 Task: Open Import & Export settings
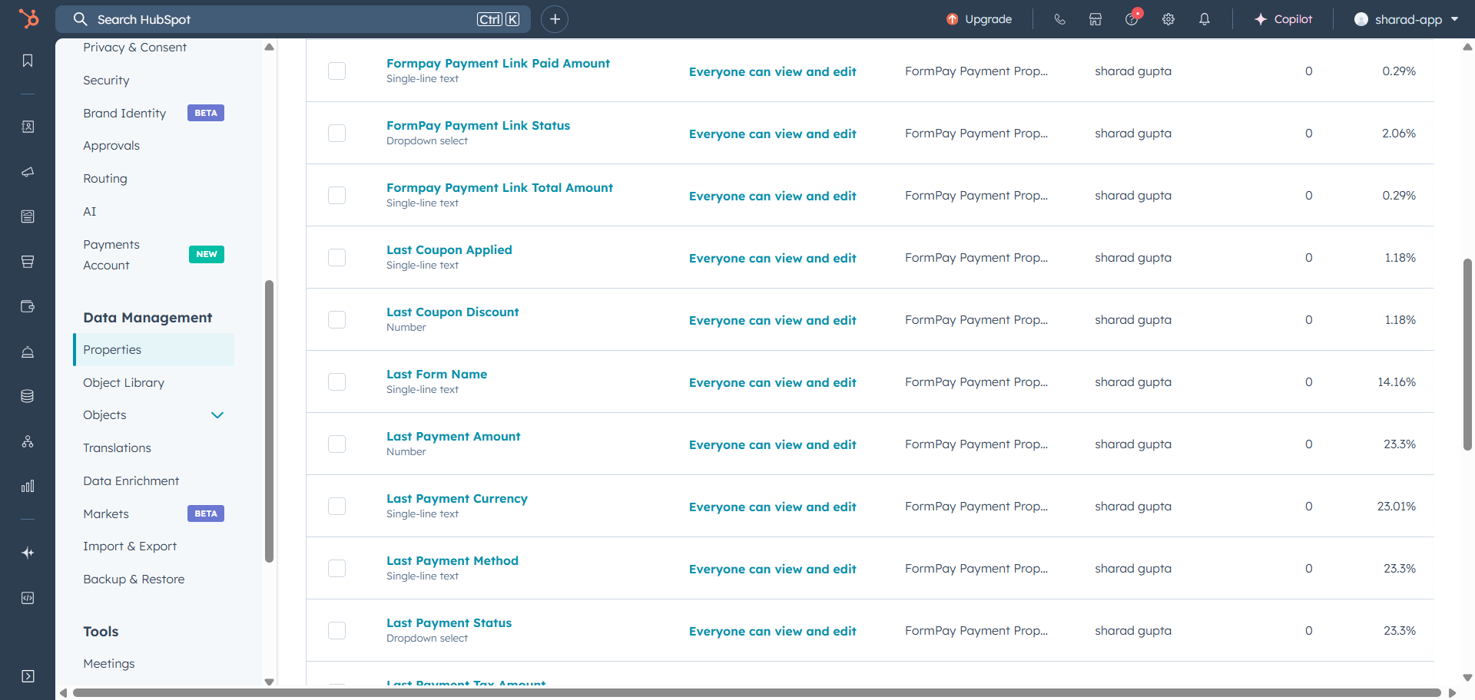[130, 546]
